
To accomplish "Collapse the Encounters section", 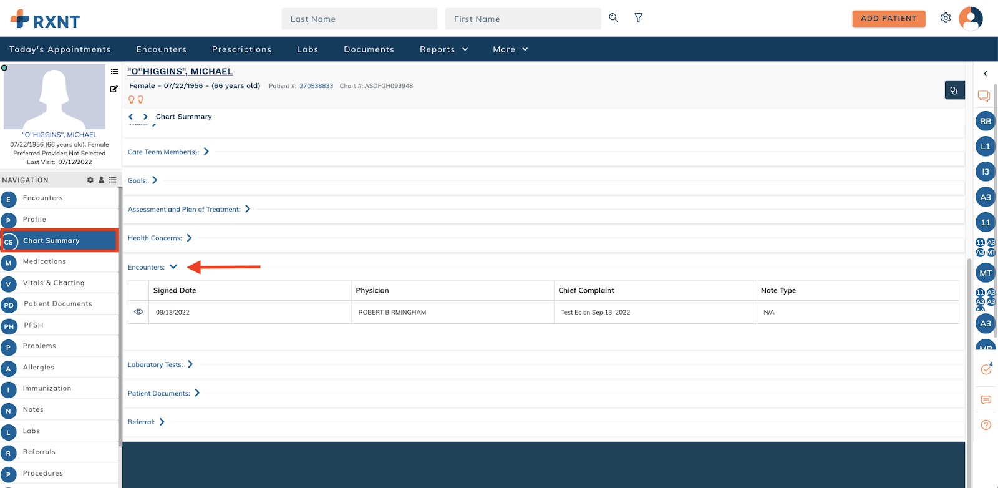I will click(173, 266).
